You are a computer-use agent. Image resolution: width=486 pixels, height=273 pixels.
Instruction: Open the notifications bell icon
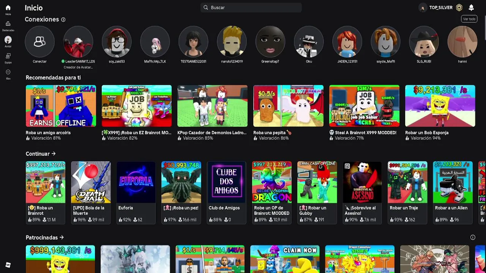point(471,8)
